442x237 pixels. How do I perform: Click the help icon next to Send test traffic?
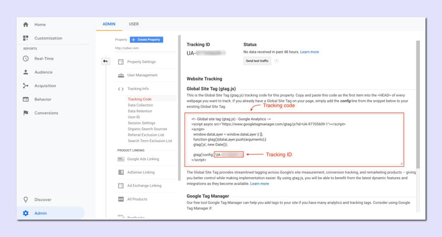point(276,61)
